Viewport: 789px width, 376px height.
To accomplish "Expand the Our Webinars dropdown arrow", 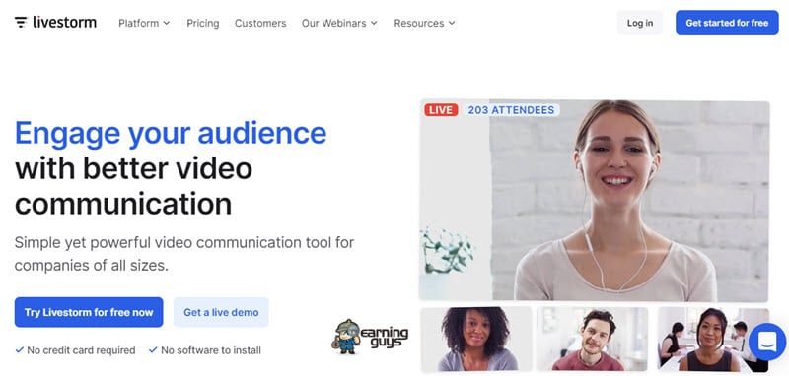I will pos(374,23).
